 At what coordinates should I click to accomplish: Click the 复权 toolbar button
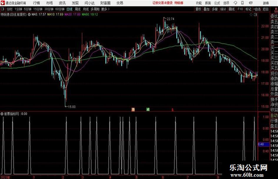click(x=198, y=9)
